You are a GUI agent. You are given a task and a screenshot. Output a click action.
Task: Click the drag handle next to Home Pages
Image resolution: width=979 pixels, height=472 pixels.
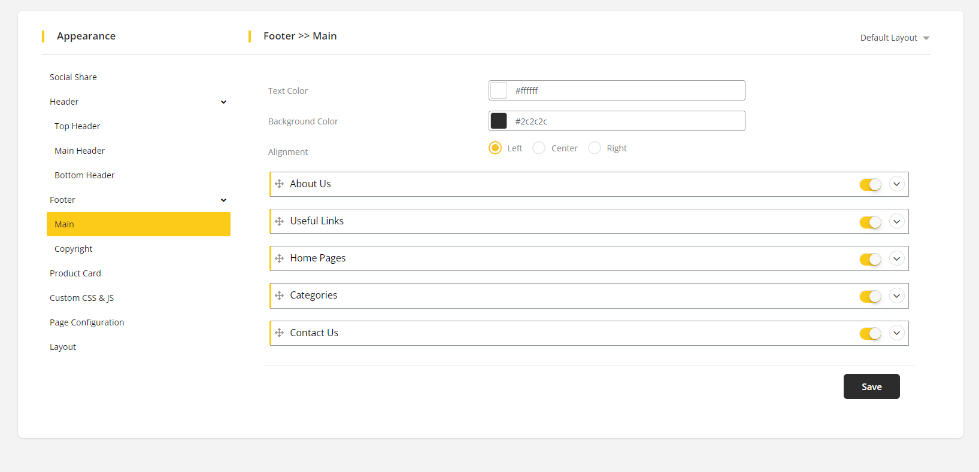click(279, 258)
